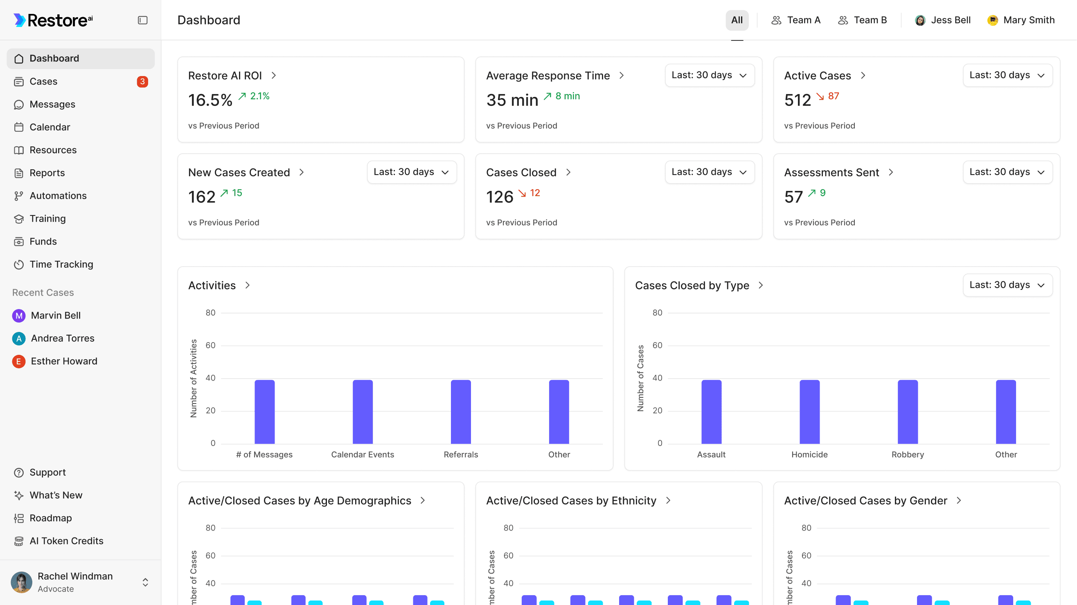The width and height of the screenshot is (1077, 605).
Task: Open New Cases Created period dropdown
Action: pos(411,172)
